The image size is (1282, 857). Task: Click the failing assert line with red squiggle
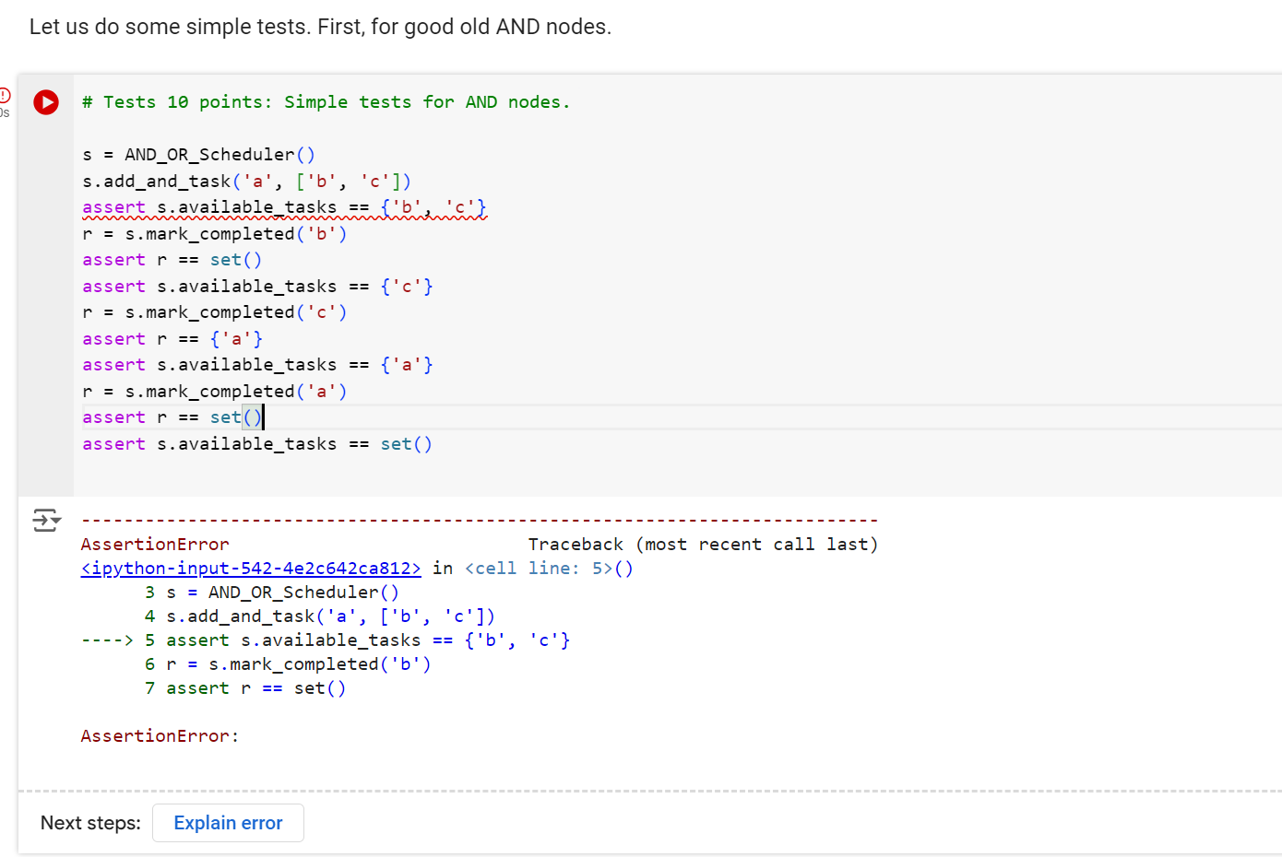click(x=284, y=206)
